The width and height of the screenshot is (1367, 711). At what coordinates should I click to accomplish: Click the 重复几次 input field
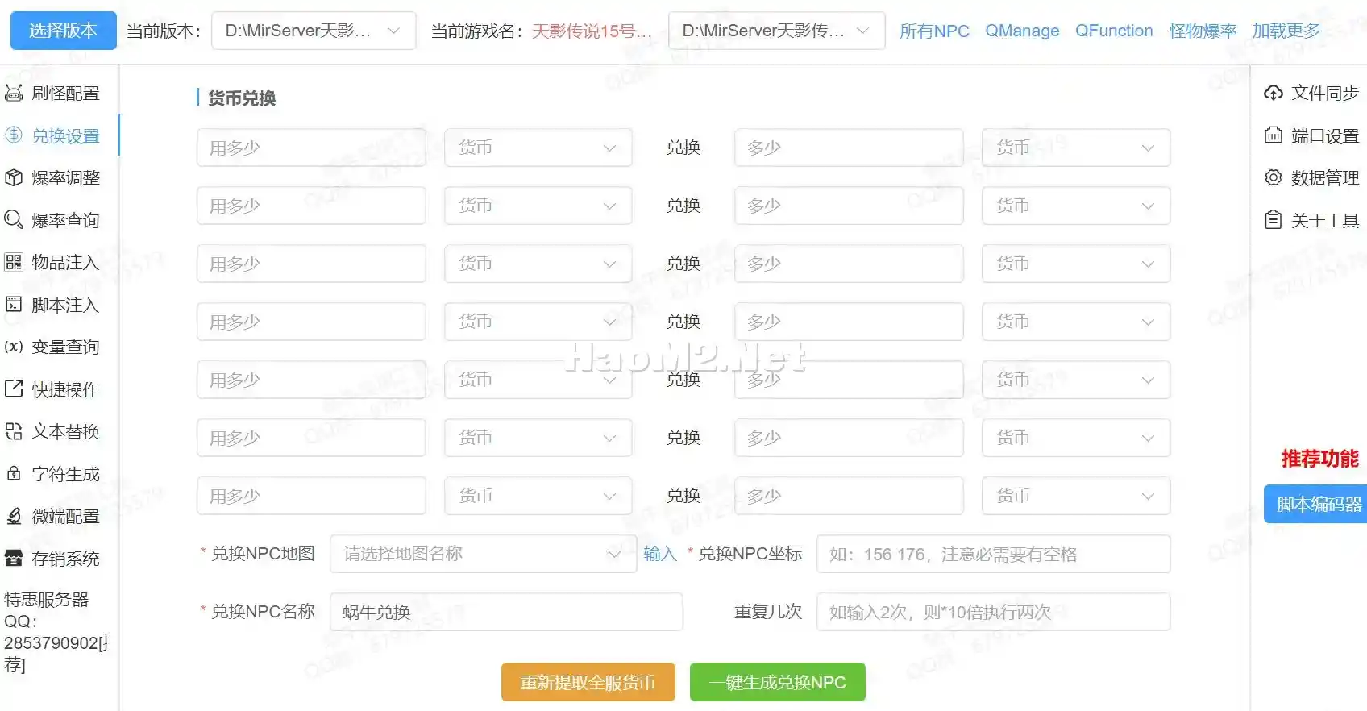coord(993,612)
